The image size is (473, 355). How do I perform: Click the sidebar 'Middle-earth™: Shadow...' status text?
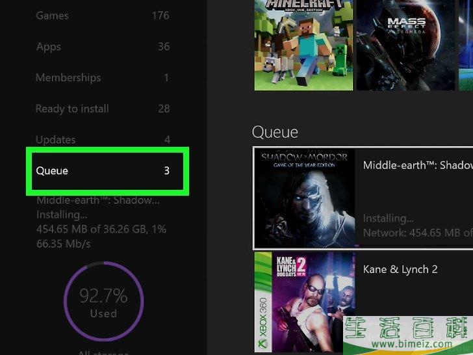pyautogui.click(x=98, y=200)
